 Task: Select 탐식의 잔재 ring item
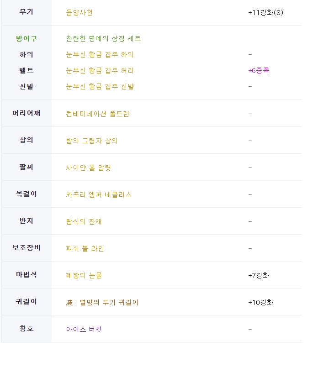[84, 221]
